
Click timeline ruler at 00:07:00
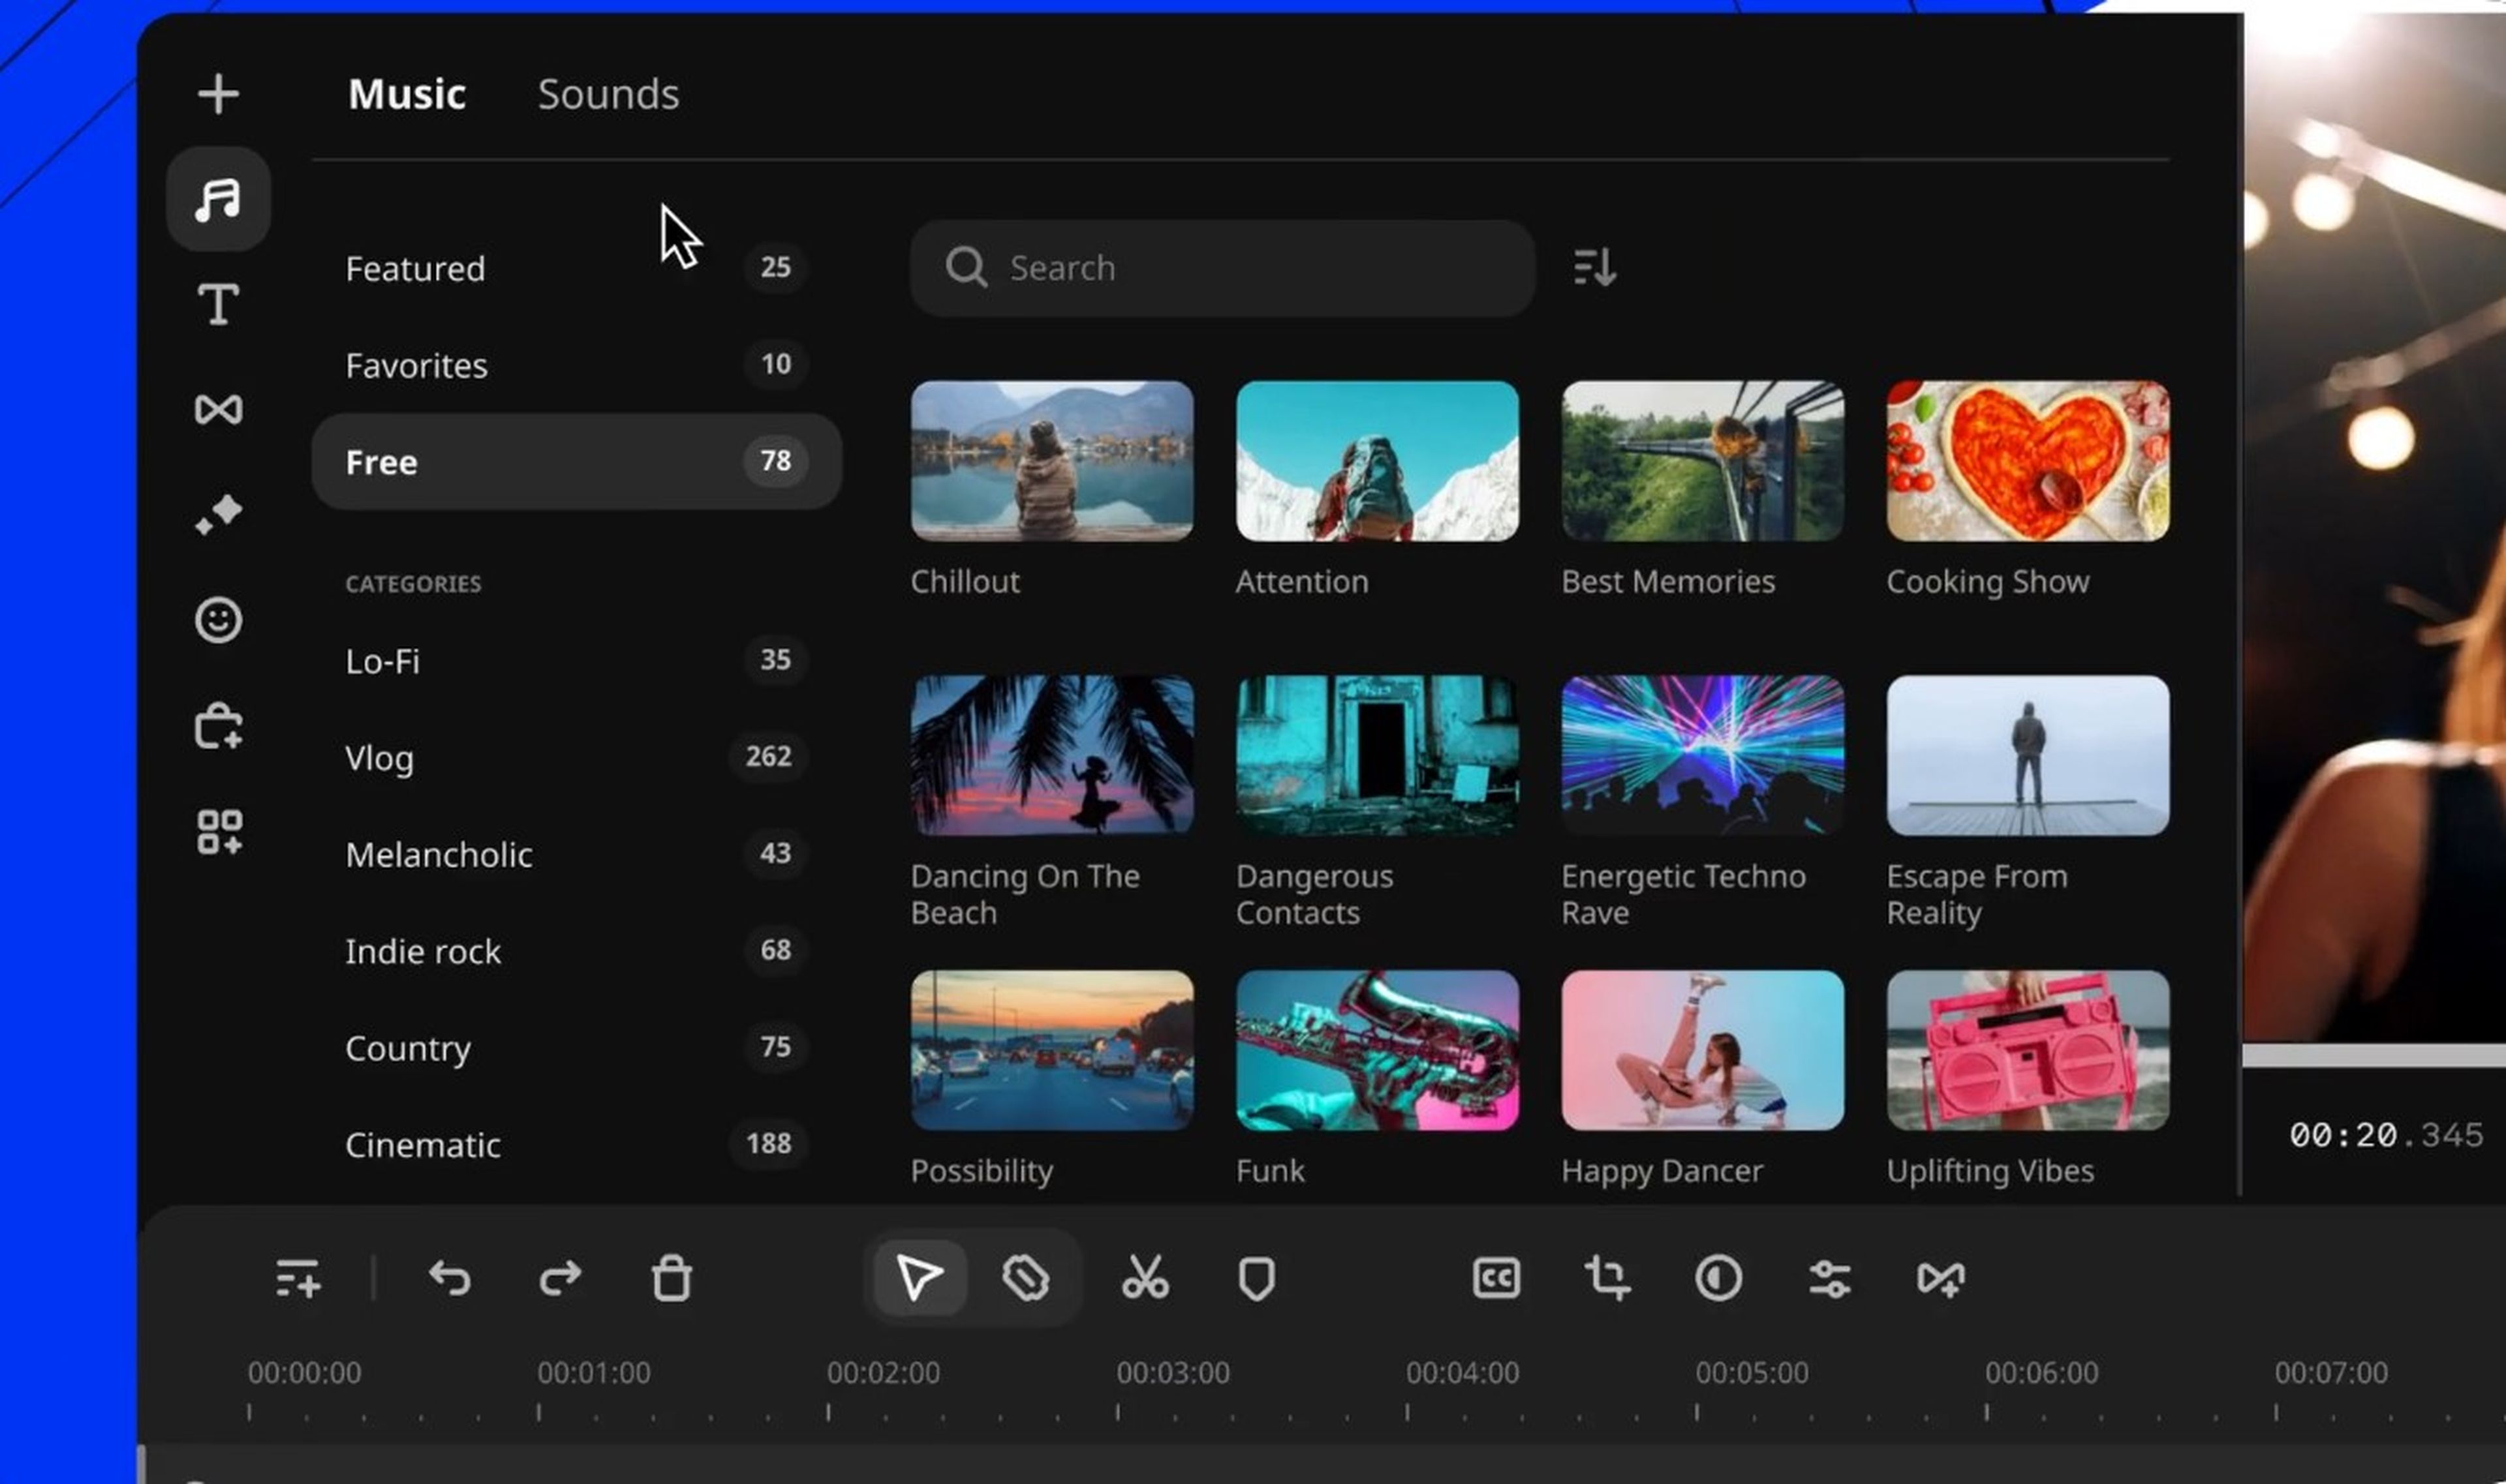click(x=2331, y=1373)
